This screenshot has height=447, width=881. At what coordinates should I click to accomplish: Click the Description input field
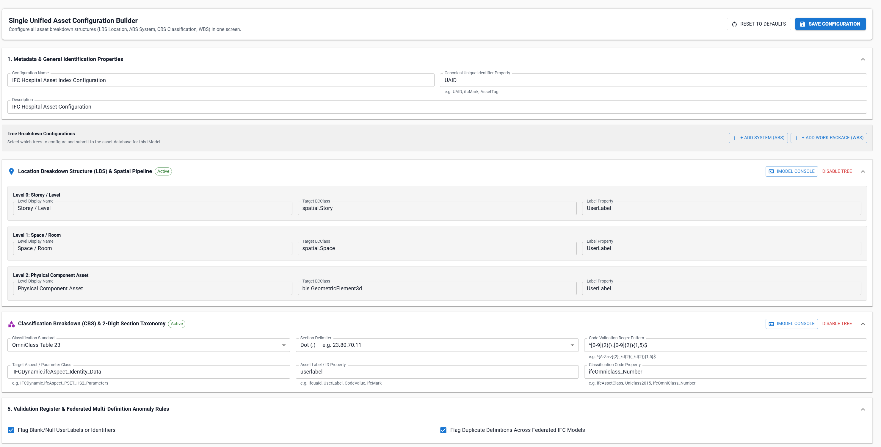(437, 107)
